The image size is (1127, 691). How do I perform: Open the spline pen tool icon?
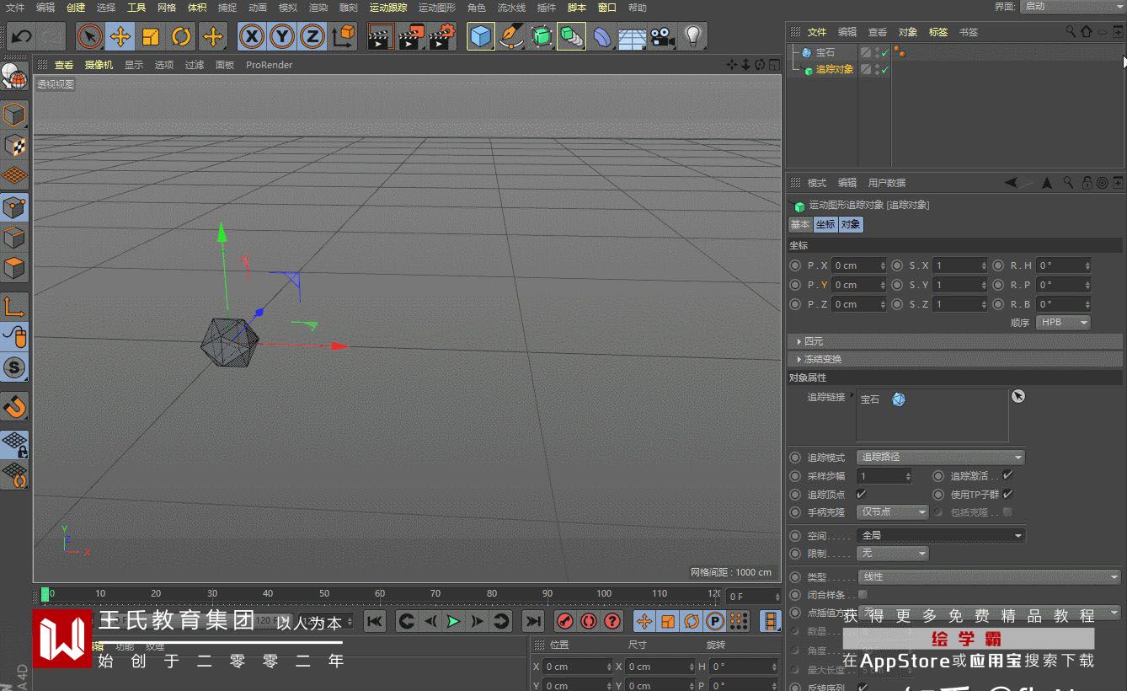[x=510, y=37]
